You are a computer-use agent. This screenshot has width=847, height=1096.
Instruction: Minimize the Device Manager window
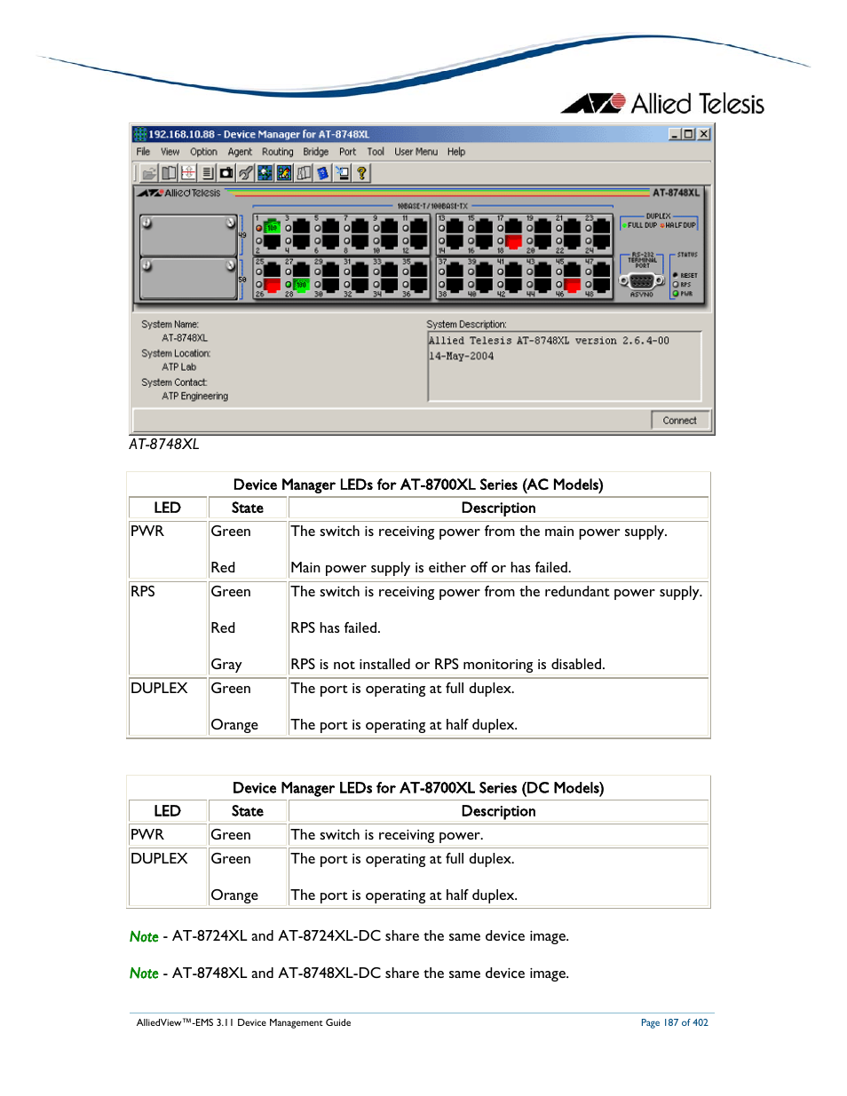coord(675,134)
